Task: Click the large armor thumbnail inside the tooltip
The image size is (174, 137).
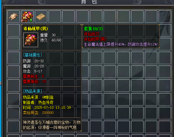Action: (31, 40)
